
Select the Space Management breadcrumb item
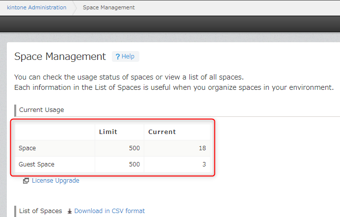tap(108, 7)
